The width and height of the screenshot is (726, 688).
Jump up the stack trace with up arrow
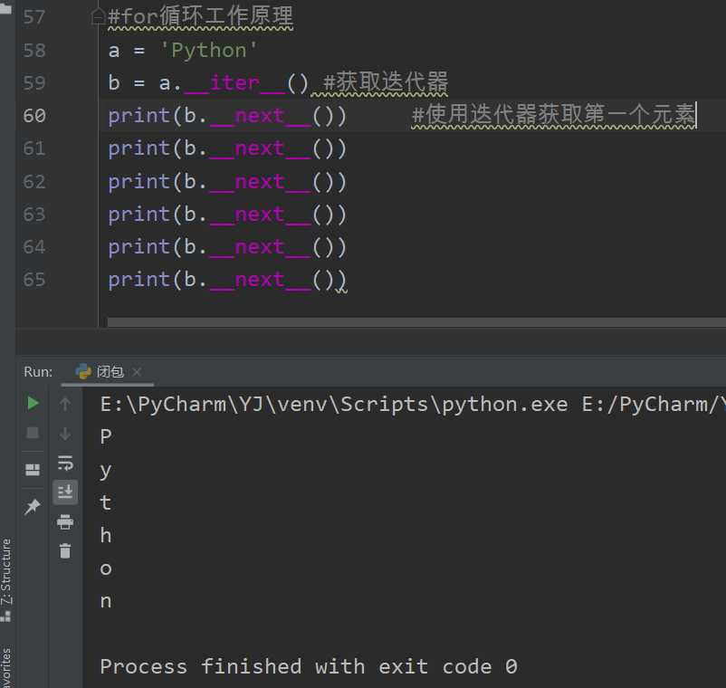point(65,404)
